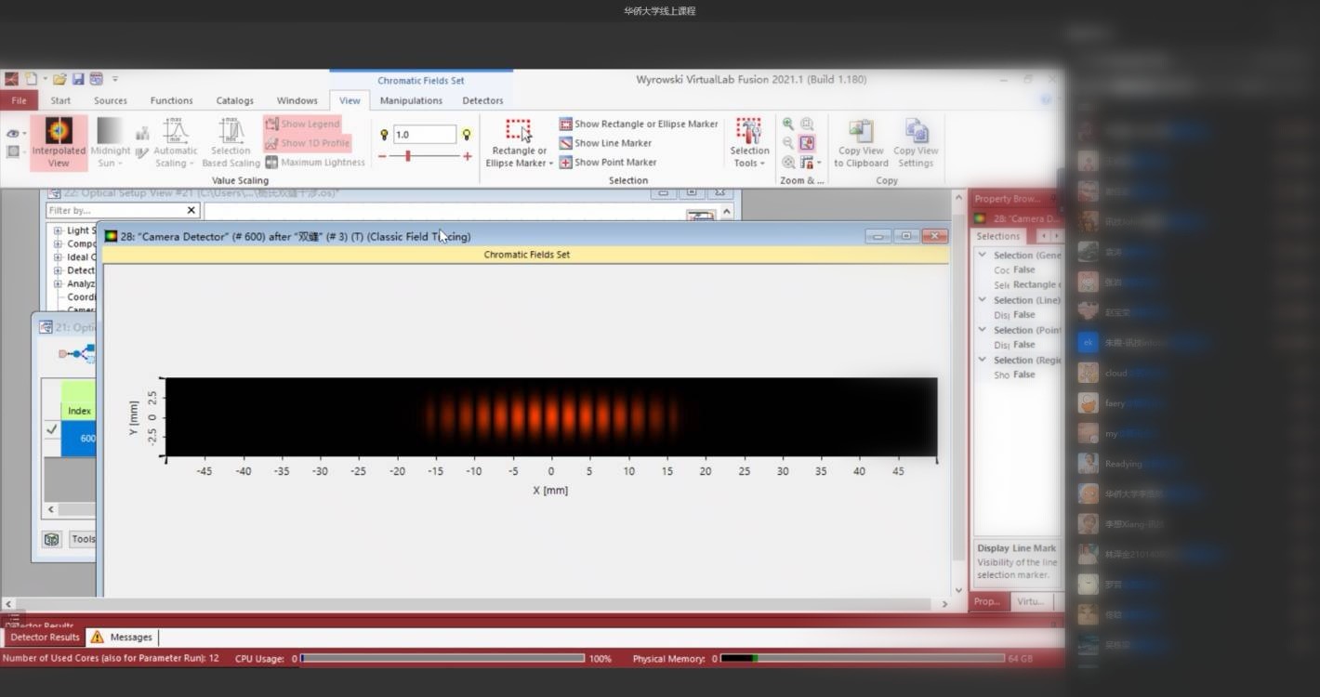Click the brightness value field showing 1.0
The height and width of the screenshot is (697, 1320).
424,135
